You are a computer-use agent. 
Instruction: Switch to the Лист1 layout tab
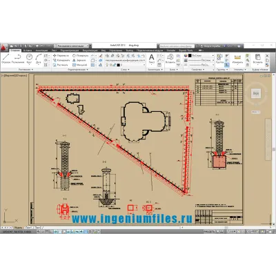pos(28,228)
